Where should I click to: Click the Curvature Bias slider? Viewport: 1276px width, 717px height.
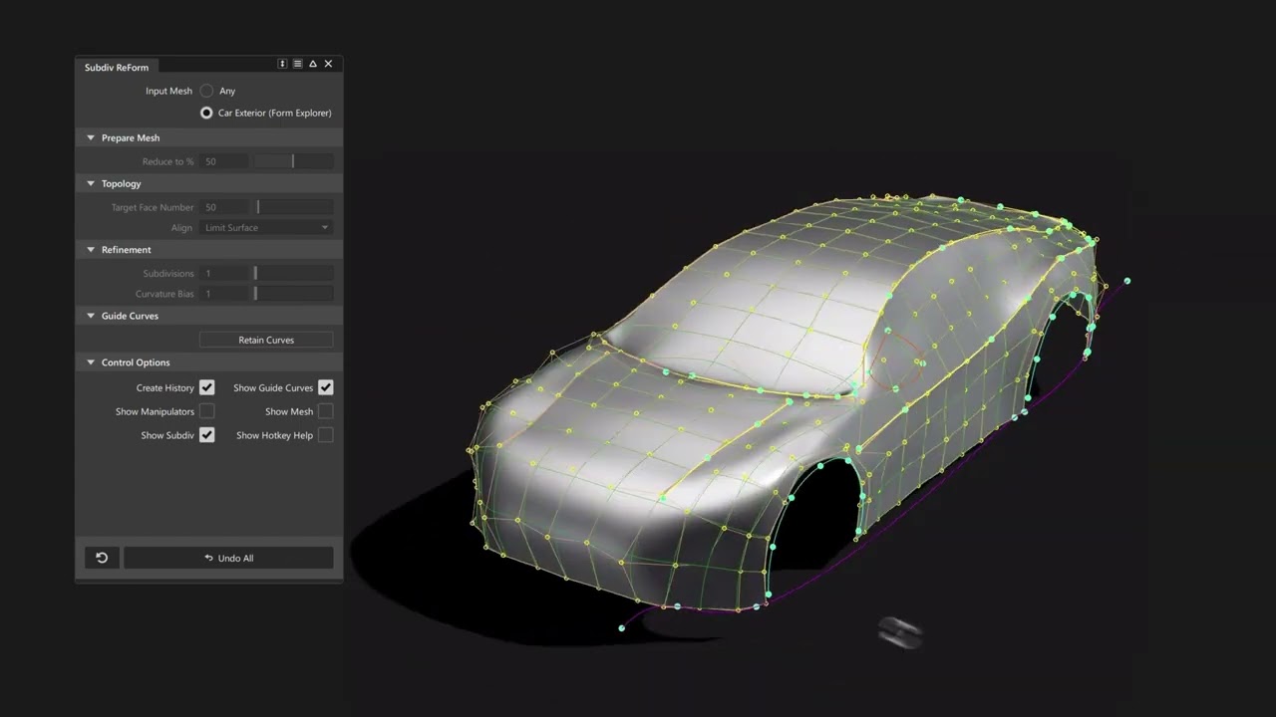[x=293, y=294]
